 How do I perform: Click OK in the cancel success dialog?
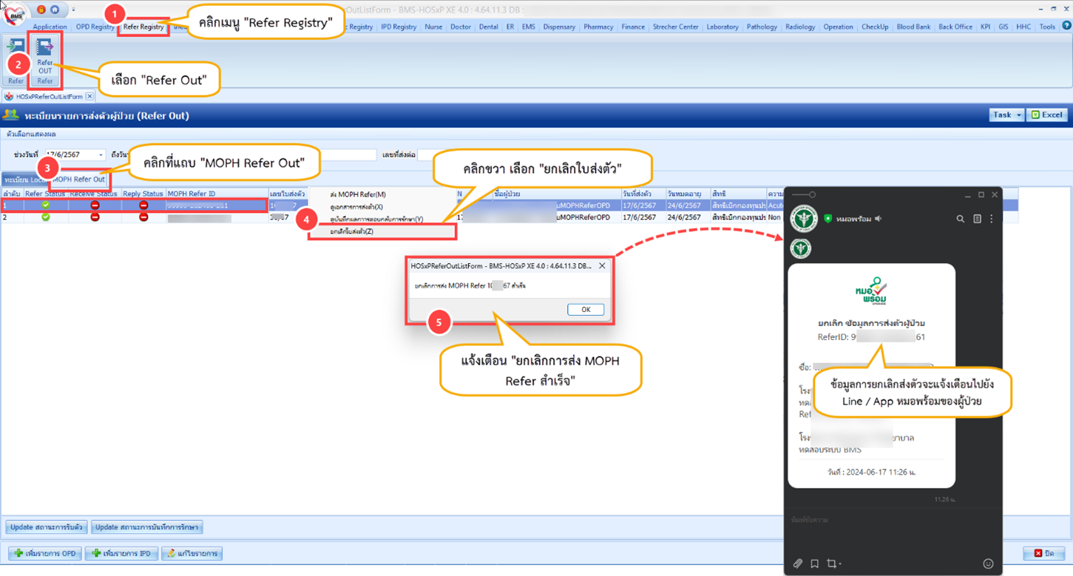point(585,309)
